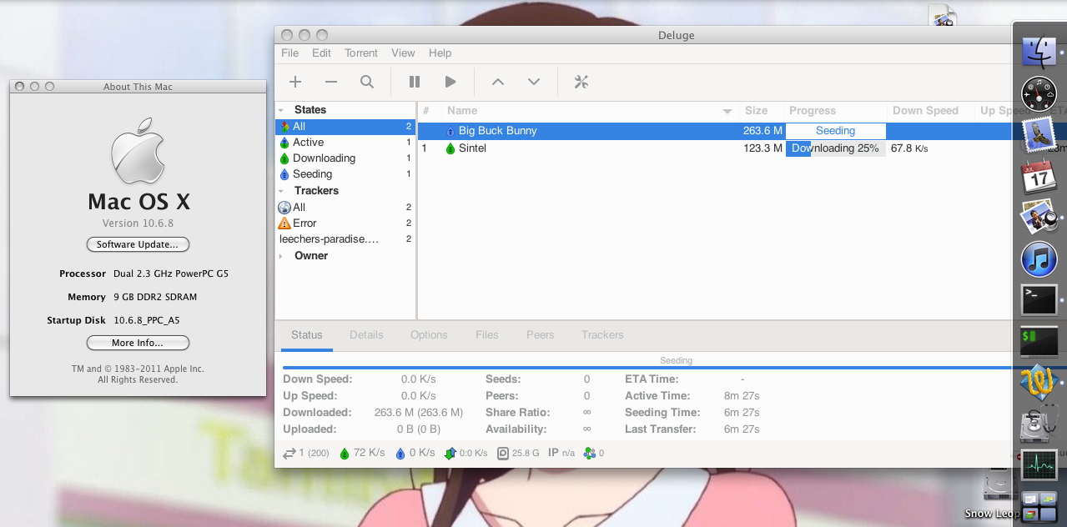The width and height of the screenshot is (1067, 527).
Task: Switch to the Peers tab
Action: pyautogui.click(x=541, y=334)
